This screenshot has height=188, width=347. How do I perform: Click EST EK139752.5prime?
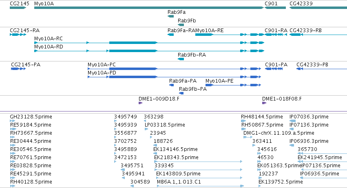pos(281,182)
